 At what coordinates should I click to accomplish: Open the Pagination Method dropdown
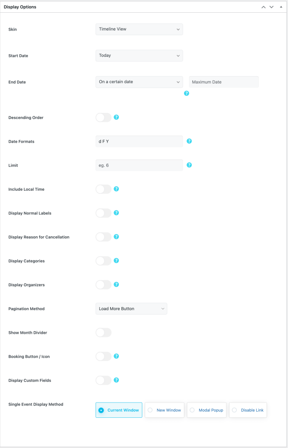(x=131, y=308)
